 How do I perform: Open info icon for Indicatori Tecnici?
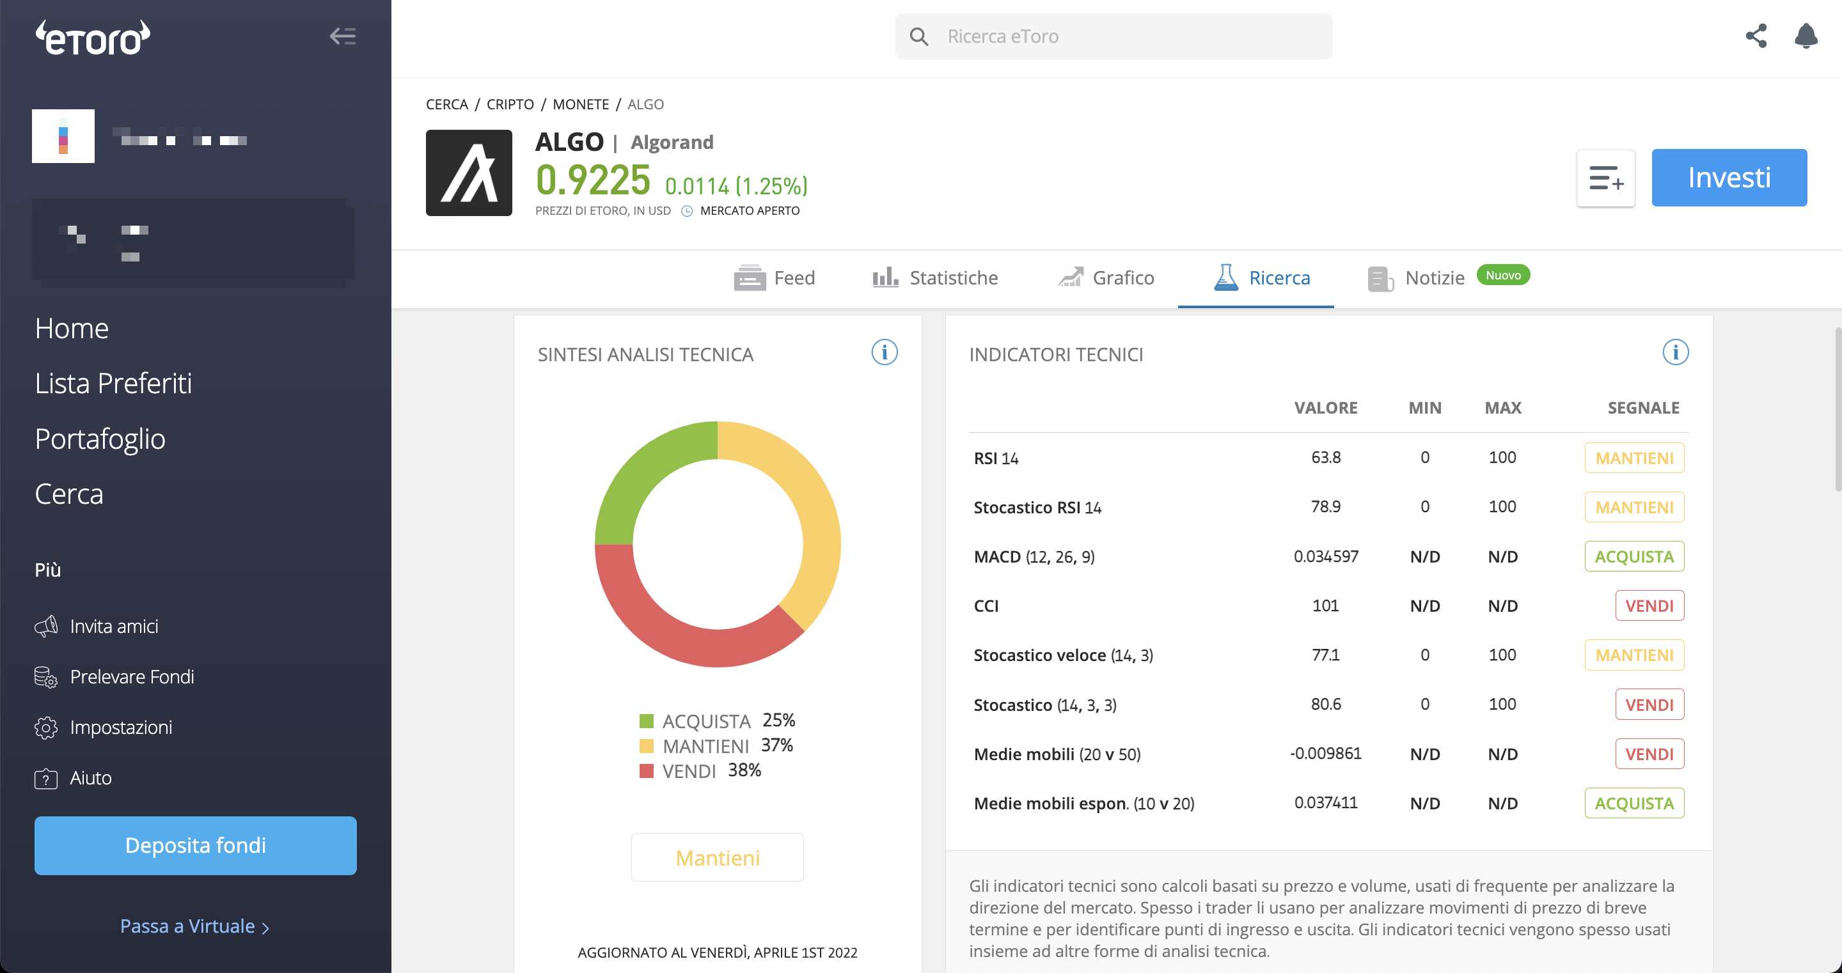point(1674,352)
